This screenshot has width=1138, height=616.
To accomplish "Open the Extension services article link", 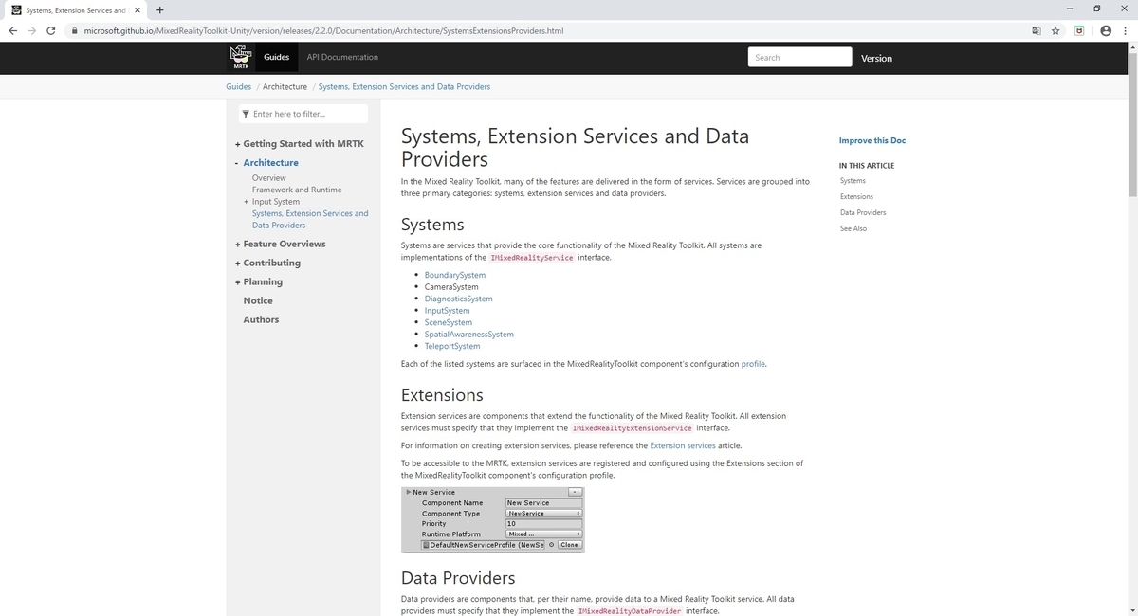I will (683, 445).
